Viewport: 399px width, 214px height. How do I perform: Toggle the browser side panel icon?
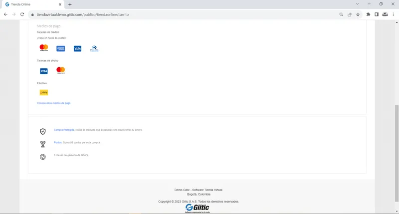(377, 14)
